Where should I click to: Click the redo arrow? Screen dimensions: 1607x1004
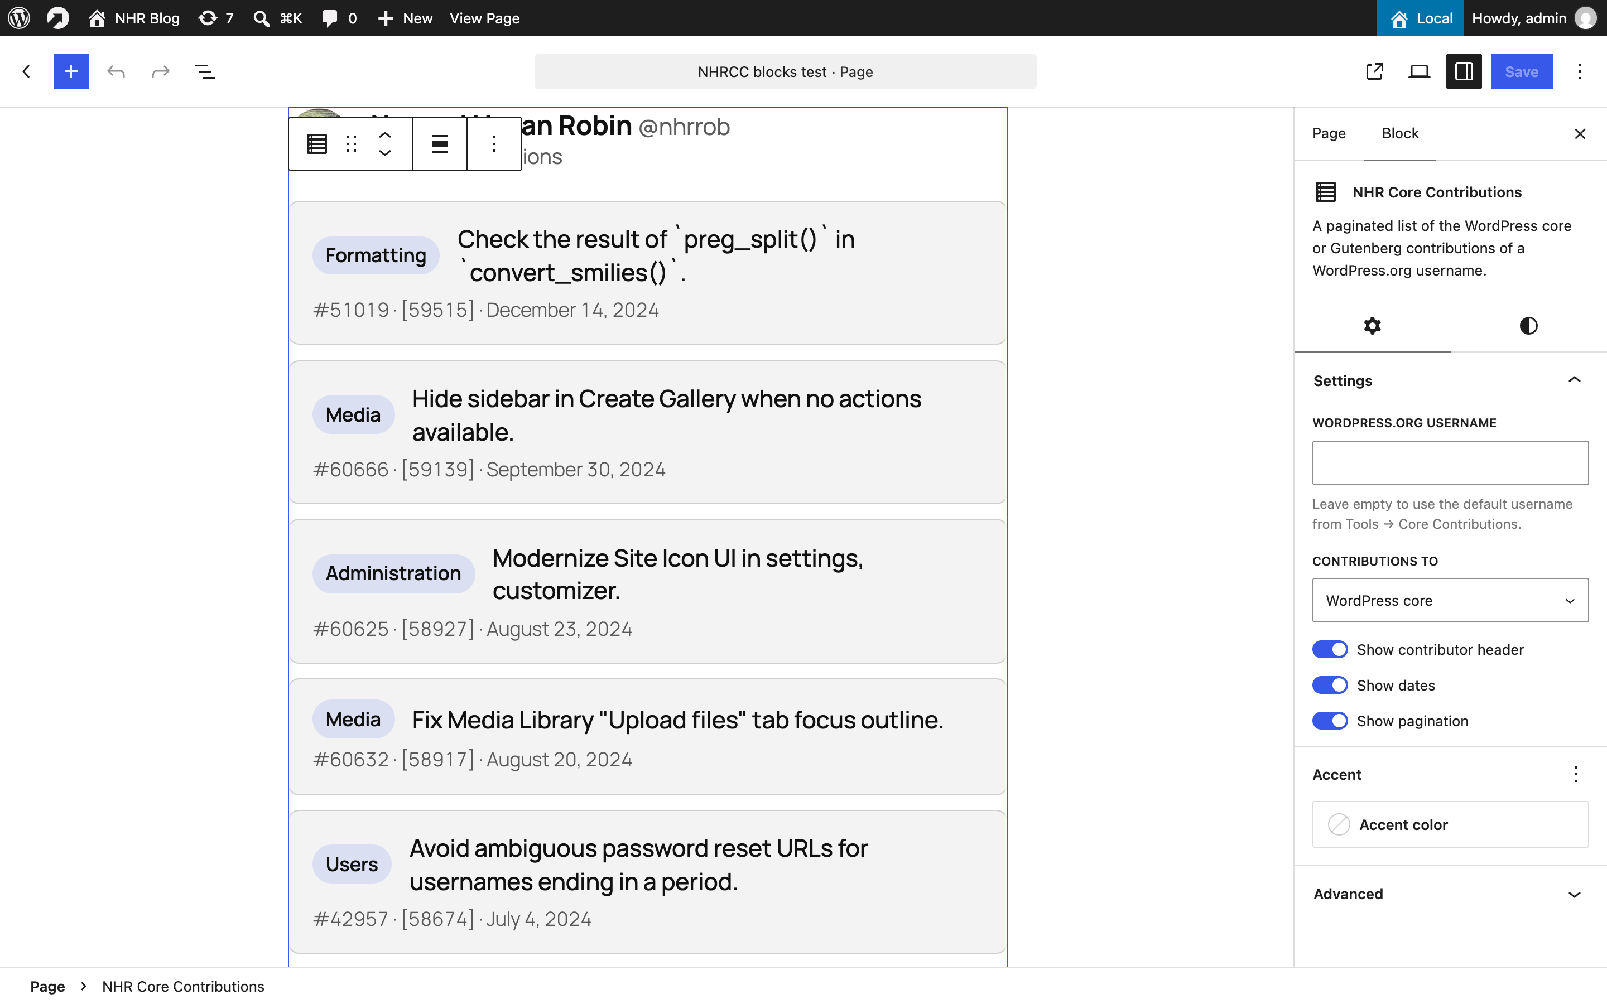[x=161, y=71]
